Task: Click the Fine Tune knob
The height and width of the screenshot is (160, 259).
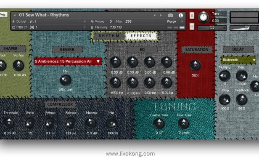Action: click(183, 124)
